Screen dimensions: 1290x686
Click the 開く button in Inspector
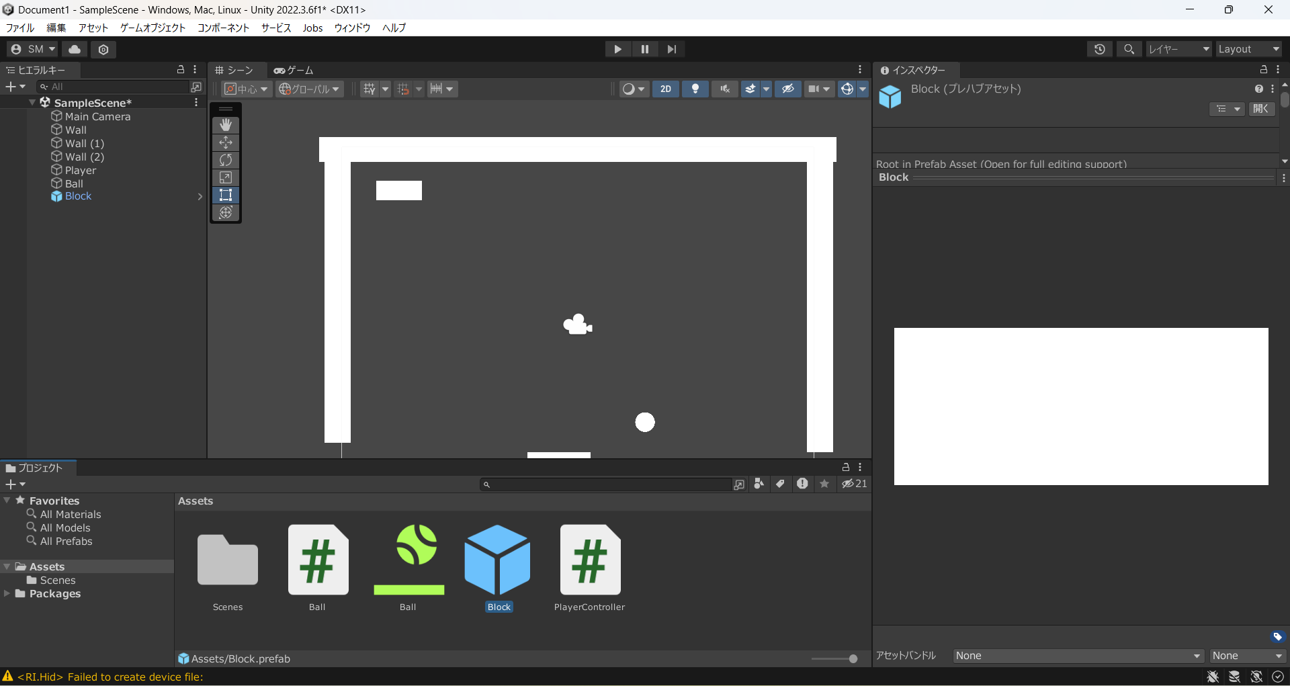coord(1261,109)
